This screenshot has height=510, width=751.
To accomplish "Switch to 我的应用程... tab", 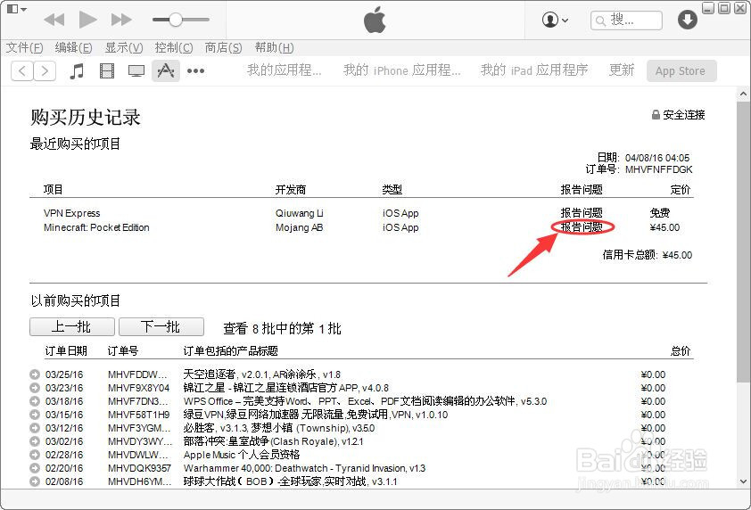I will click(x=284, y=70).
